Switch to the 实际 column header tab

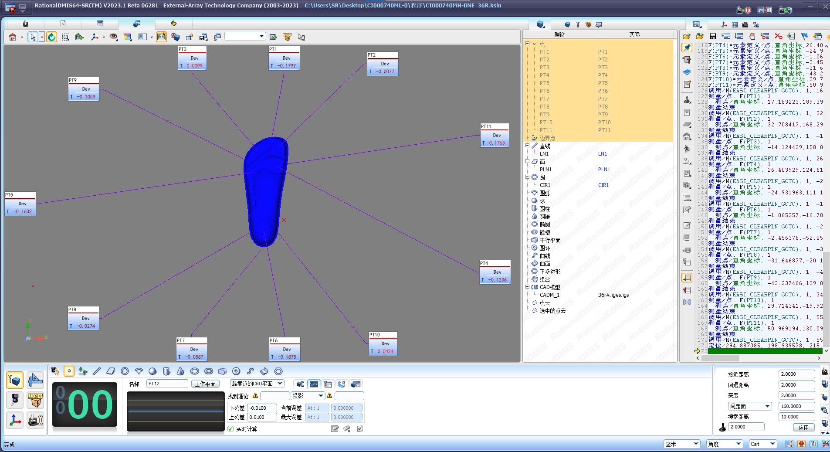coord(634,34)
